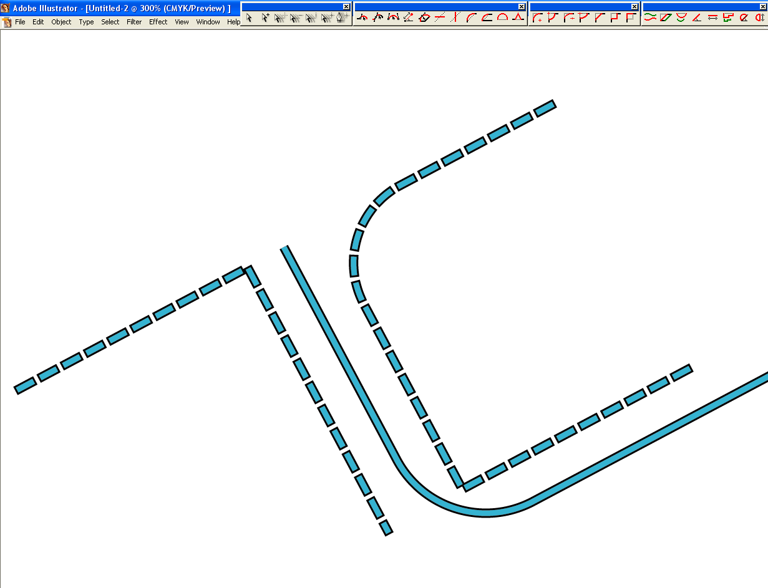
Task: Close the selection arrow tools palette
Action: pos(346,6)
